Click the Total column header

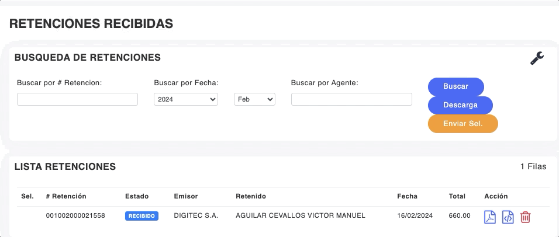(457, 196)
